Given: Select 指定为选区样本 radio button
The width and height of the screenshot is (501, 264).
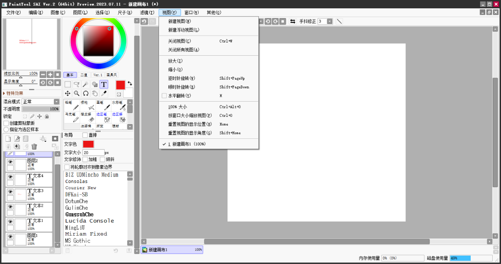Looking at the screenshot, I should 6,130.
